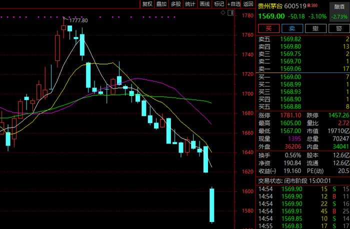The width and height of the screenshot is (350, 229).
Task: Open 多股 multi-stock view
Action: tap(175, 4)
